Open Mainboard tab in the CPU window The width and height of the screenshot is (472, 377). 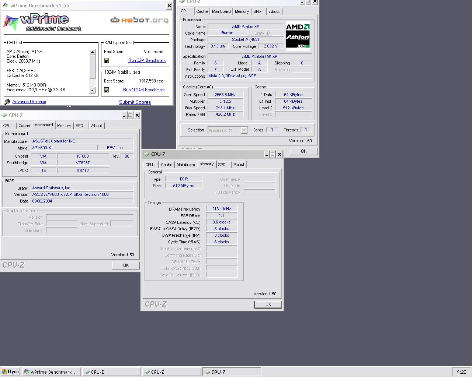tap(221, 11)
